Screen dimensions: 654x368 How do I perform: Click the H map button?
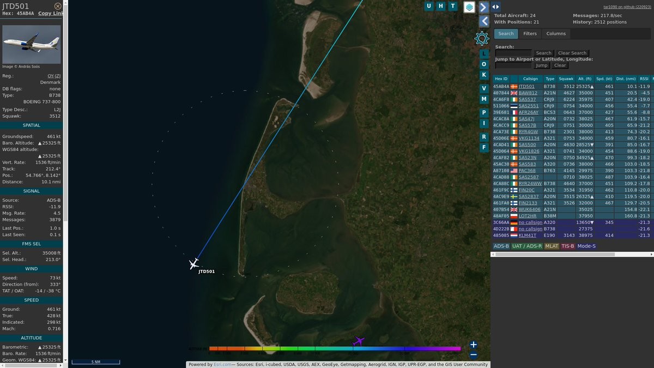[x=440, y=6]
